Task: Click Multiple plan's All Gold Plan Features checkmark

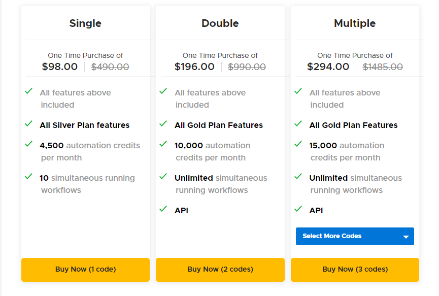Action: point(298,124)
